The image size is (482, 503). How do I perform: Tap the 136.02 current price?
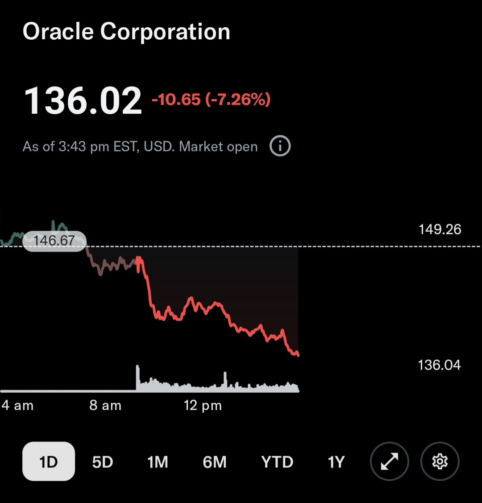(83, 101)
